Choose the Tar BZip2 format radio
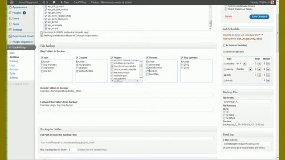Screen dimensions: 285x160 point(224,119)
